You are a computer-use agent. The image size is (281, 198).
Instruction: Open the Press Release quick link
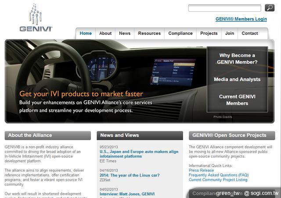(201, 170)
